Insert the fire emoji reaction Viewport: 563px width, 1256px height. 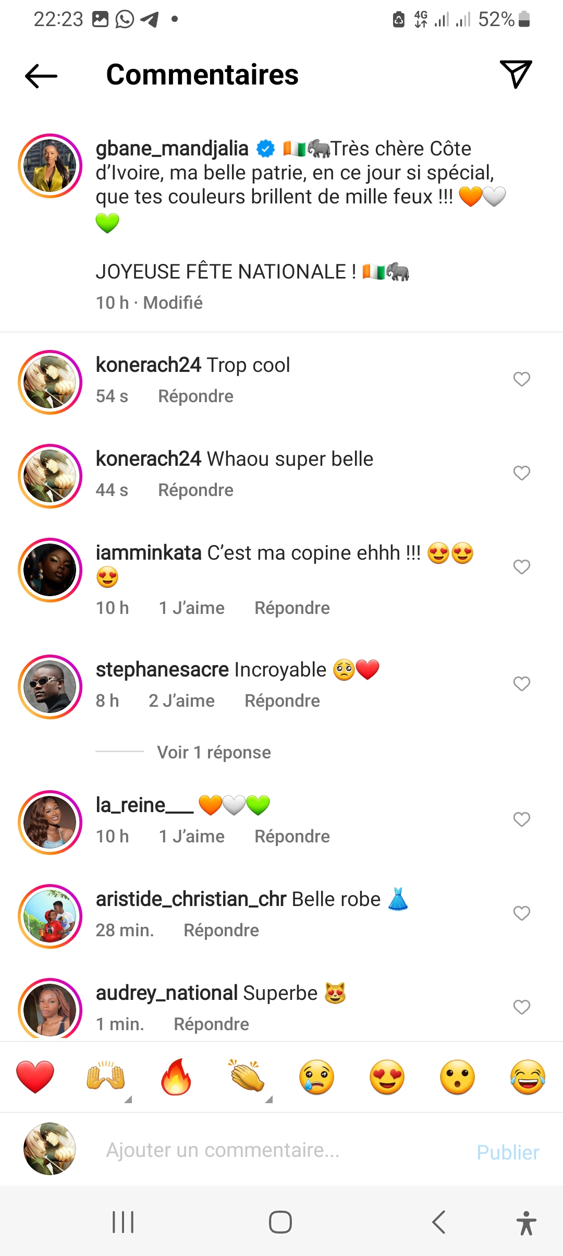176,1077
